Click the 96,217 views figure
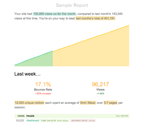Image resolution: width=143 pixels, height=123 pixels. tap(100, 84)
